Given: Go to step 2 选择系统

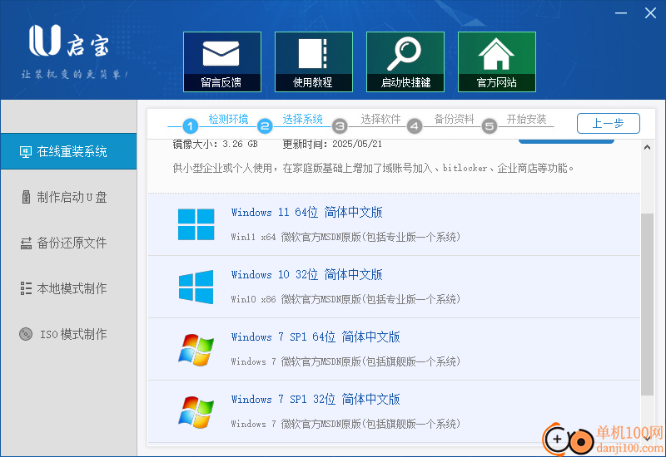Looking at the screenshot, I should click(302, 119).
